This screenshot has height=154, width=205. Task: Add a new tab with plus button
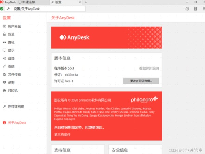pos(86,2)
